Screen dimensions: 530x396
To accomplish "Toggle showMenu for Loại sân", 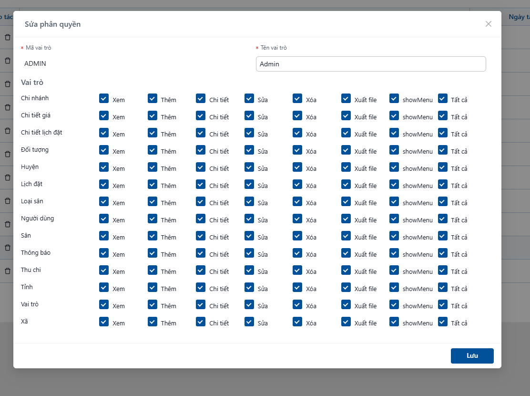I will pos(394,202).
